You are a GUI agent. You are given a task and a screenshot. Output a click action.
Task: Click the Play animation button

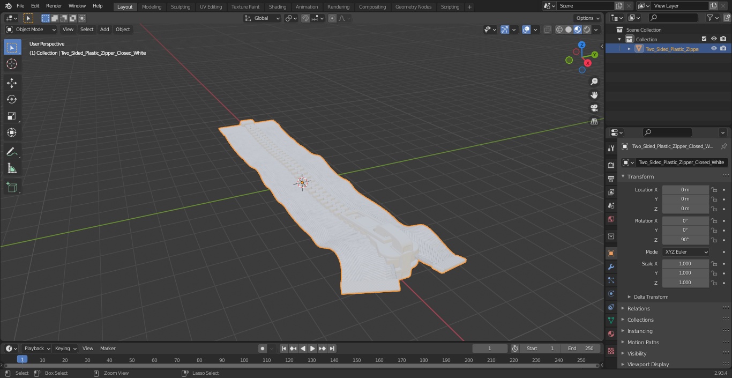[x=312, y=349]
